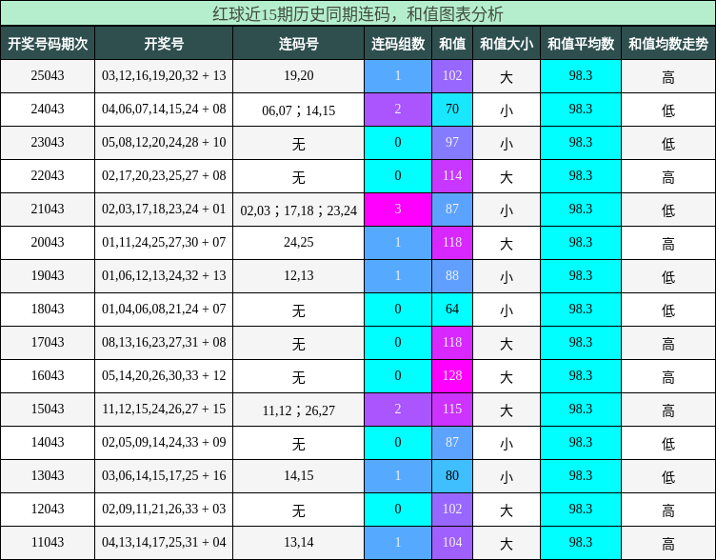Click the 无 cell in row 16043

[299, 377]
